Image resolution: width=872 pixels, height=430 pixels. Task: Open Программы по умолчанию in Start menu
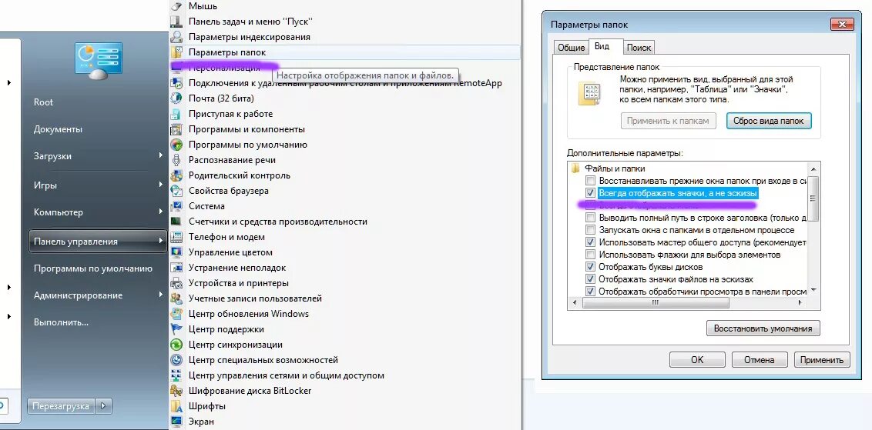click(x=93, y=268)
